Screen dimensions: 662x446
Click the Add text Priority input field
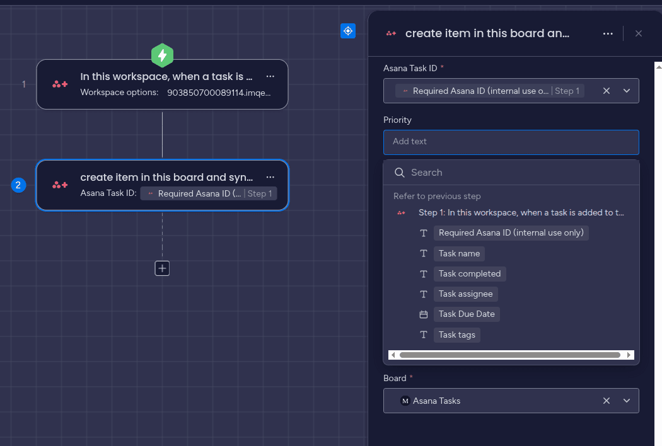coord(511,142)
